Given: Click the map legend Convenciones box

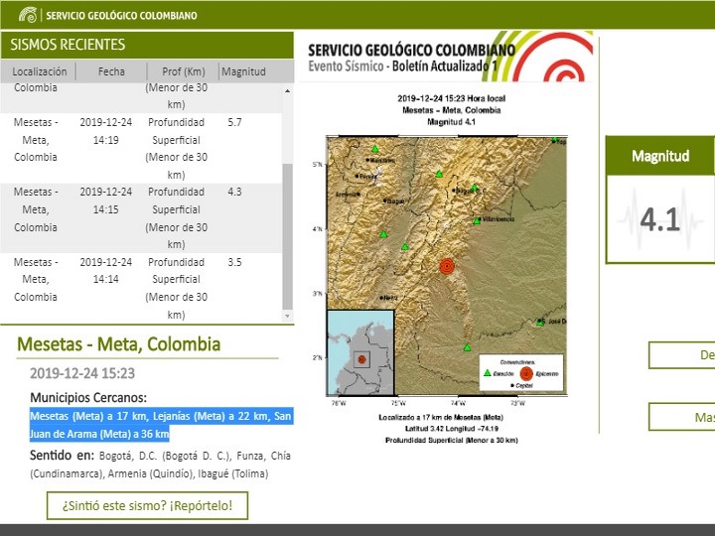Looking at the screenshot, I should pos(521,373).
